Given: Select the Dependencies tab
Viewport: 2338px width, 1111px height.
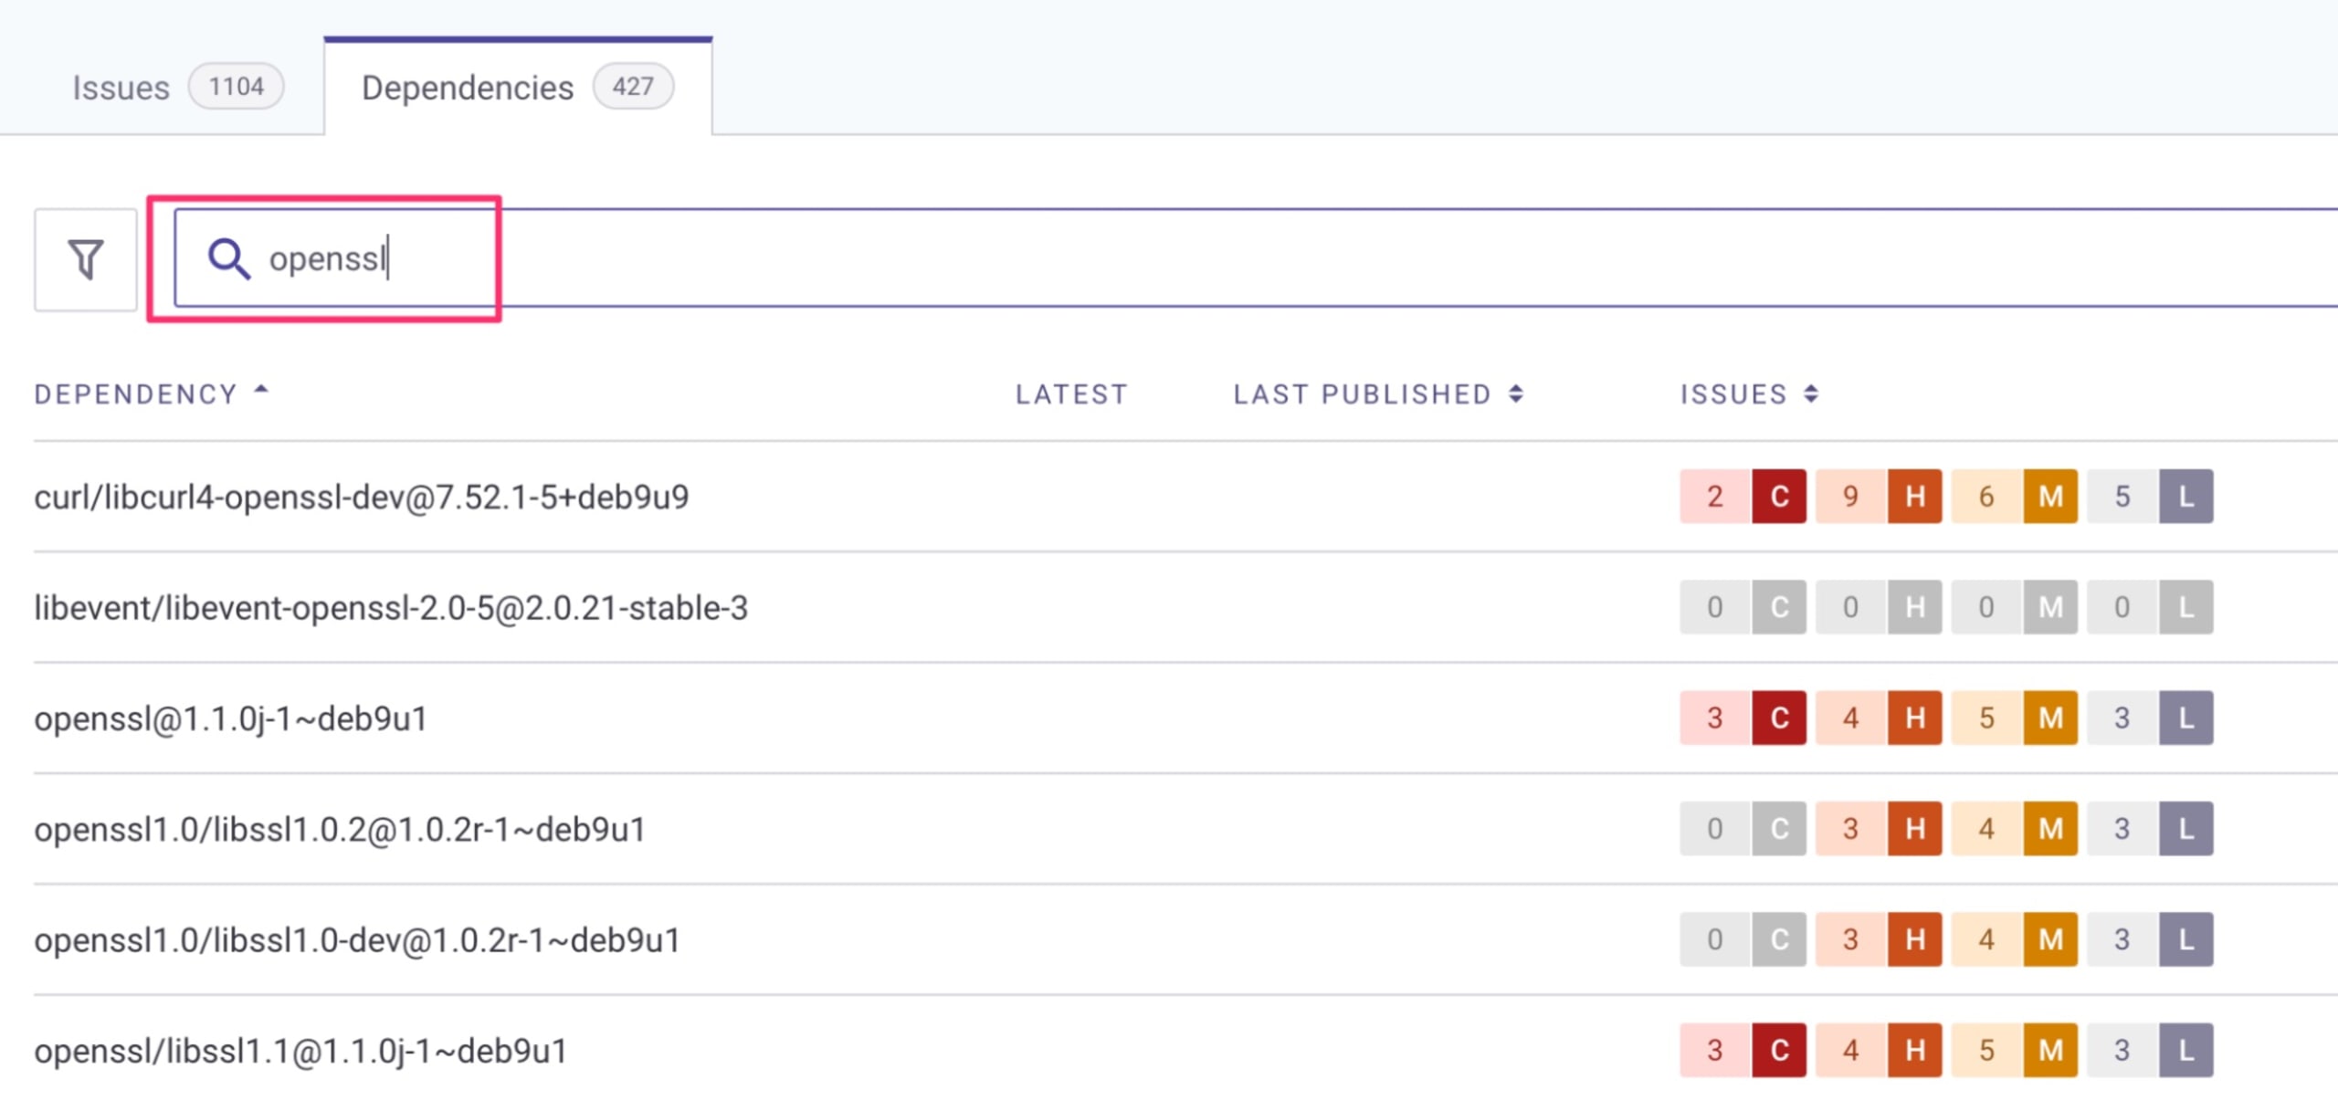Looking at the screenshot, I should click(518, 88).
